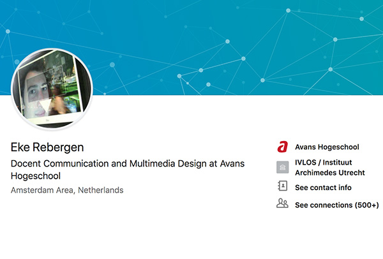The width and height of the screenshot is (383, 259).
Task: Select See connections (500+)
Action: pos(337,205)
